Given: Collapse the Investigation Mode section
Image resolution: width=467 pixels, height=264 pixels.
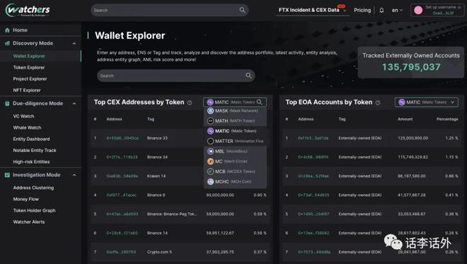Looking at the screenshot, I should [x=74, y=176].
